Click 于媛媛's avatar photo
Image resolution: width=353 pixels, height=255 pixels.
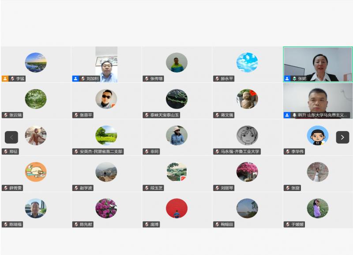click(317, 208)
